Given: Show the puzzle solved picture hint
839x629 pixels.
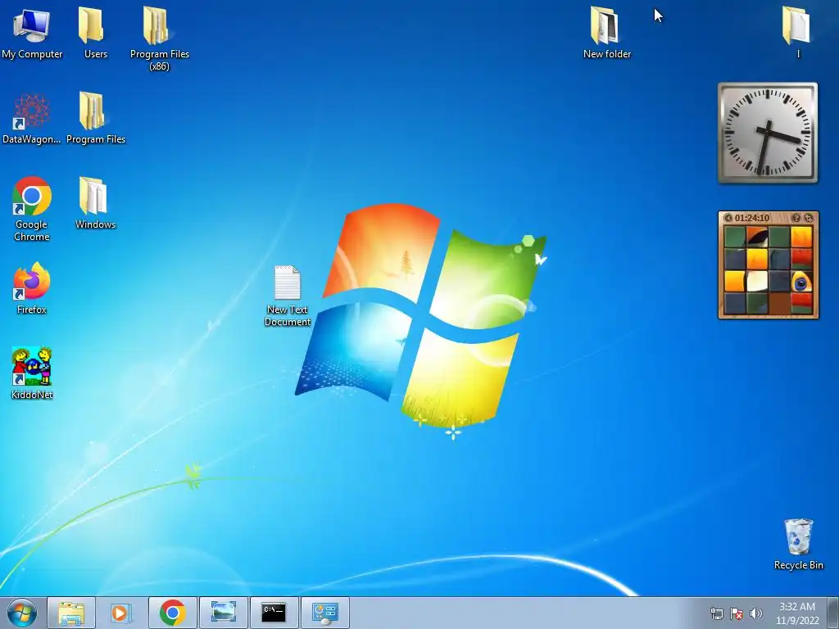Looking at the screenshot, I should coord(796,218).
